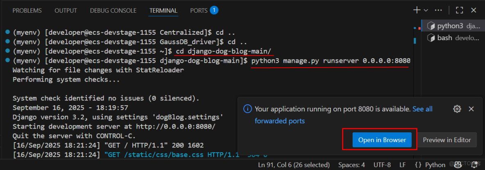Screen dimensions: 485x170
Task: Change indentation via Spaces: 4
Action: [351, 165]
